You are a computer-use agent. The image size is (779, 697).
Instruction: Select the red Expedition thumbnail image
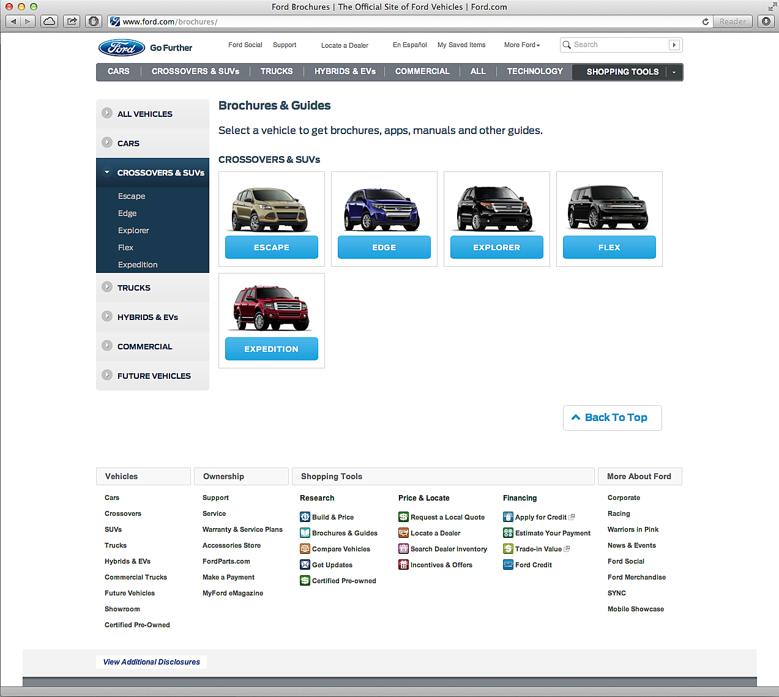(271, 308)
